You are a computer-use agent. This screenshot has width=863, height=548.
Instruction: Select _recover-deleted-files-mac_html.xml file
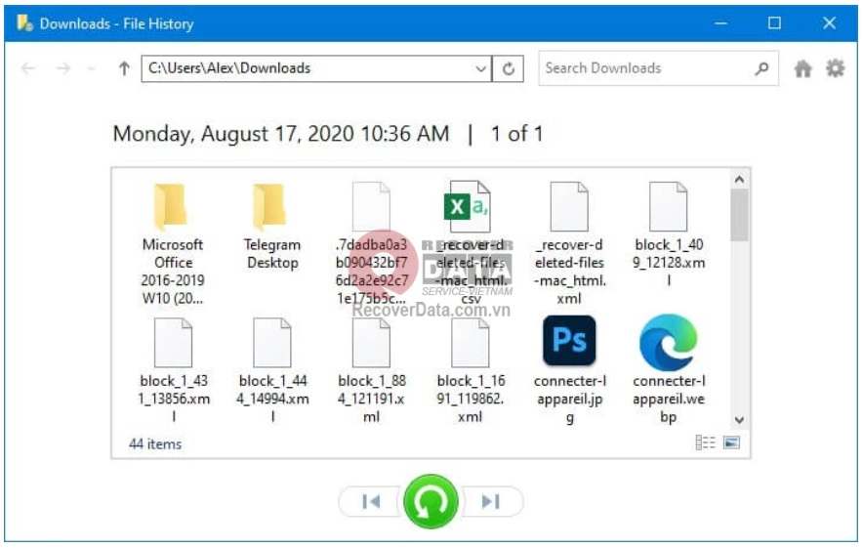[569, 243]
